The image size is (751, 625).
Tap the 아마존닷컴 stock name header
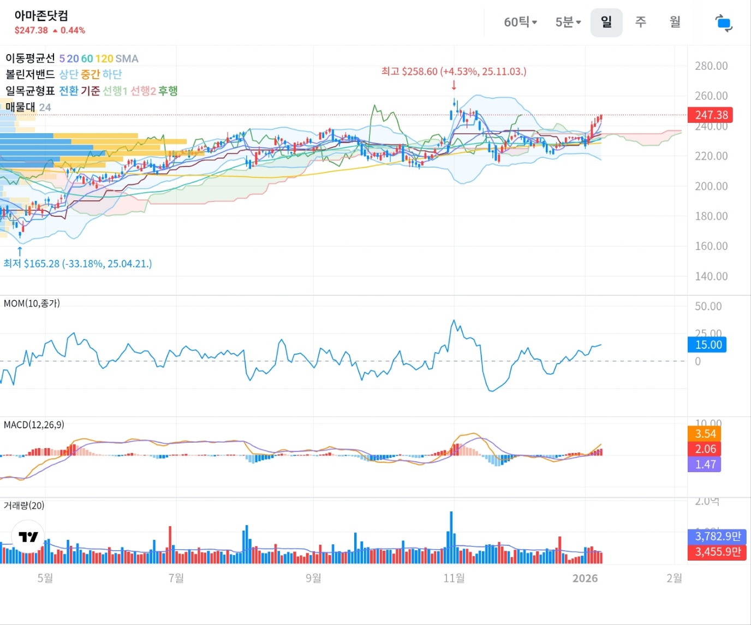(41, 16)
